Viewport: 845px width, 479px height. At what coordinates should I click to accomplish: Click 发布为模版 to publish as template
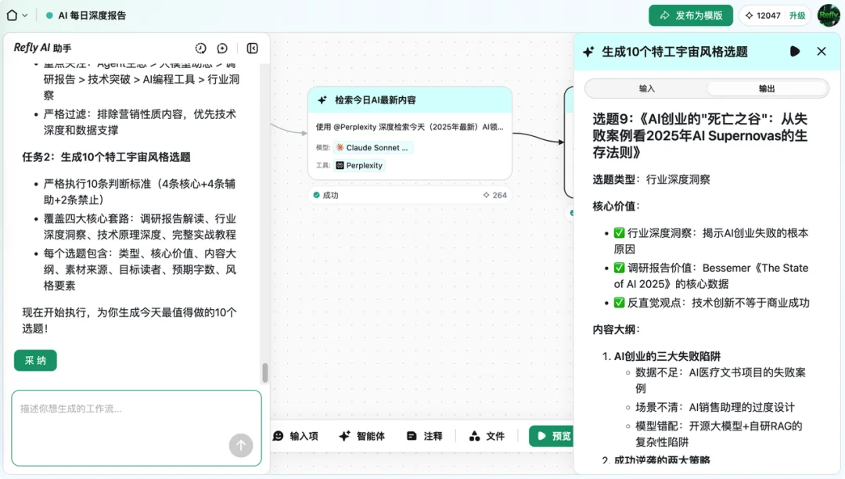(691, 15)
